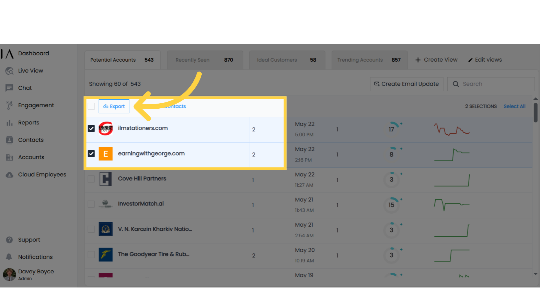The image size is (540, 304).
Task: Click the search magnifier icon
Action: 456,84
